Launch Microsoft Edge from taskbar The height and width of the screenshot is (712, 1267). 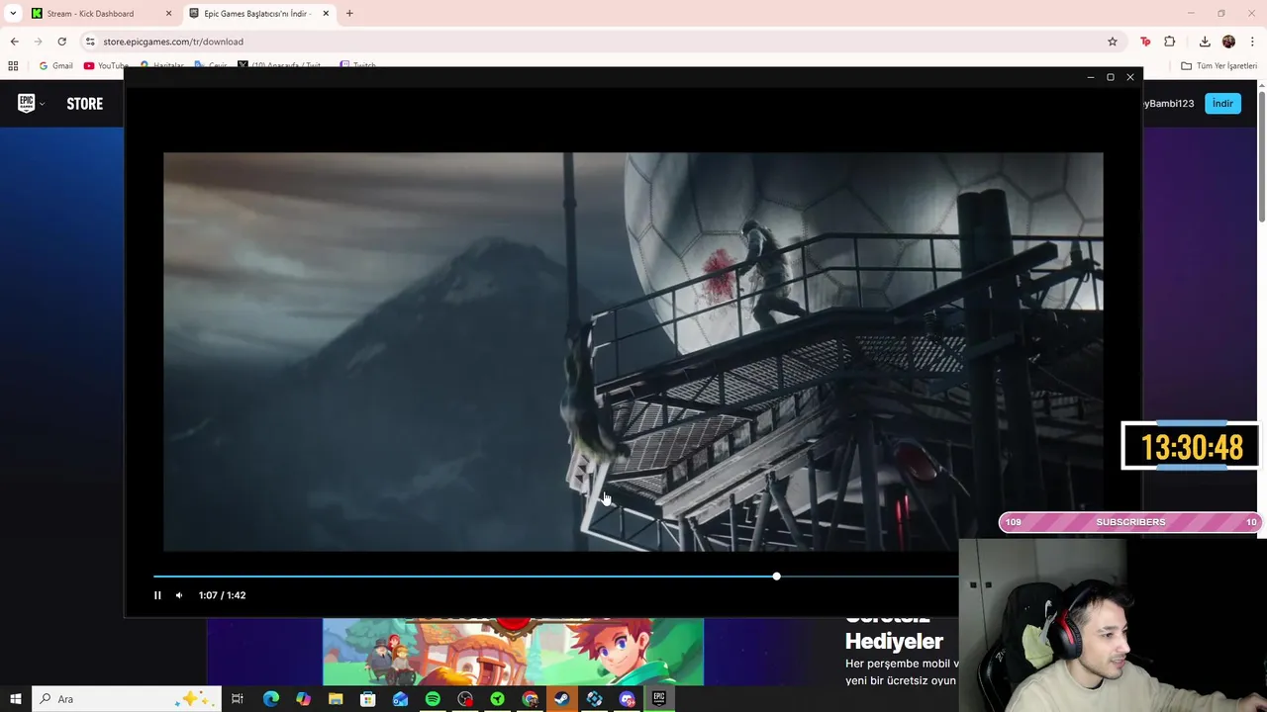click(270, 699)
